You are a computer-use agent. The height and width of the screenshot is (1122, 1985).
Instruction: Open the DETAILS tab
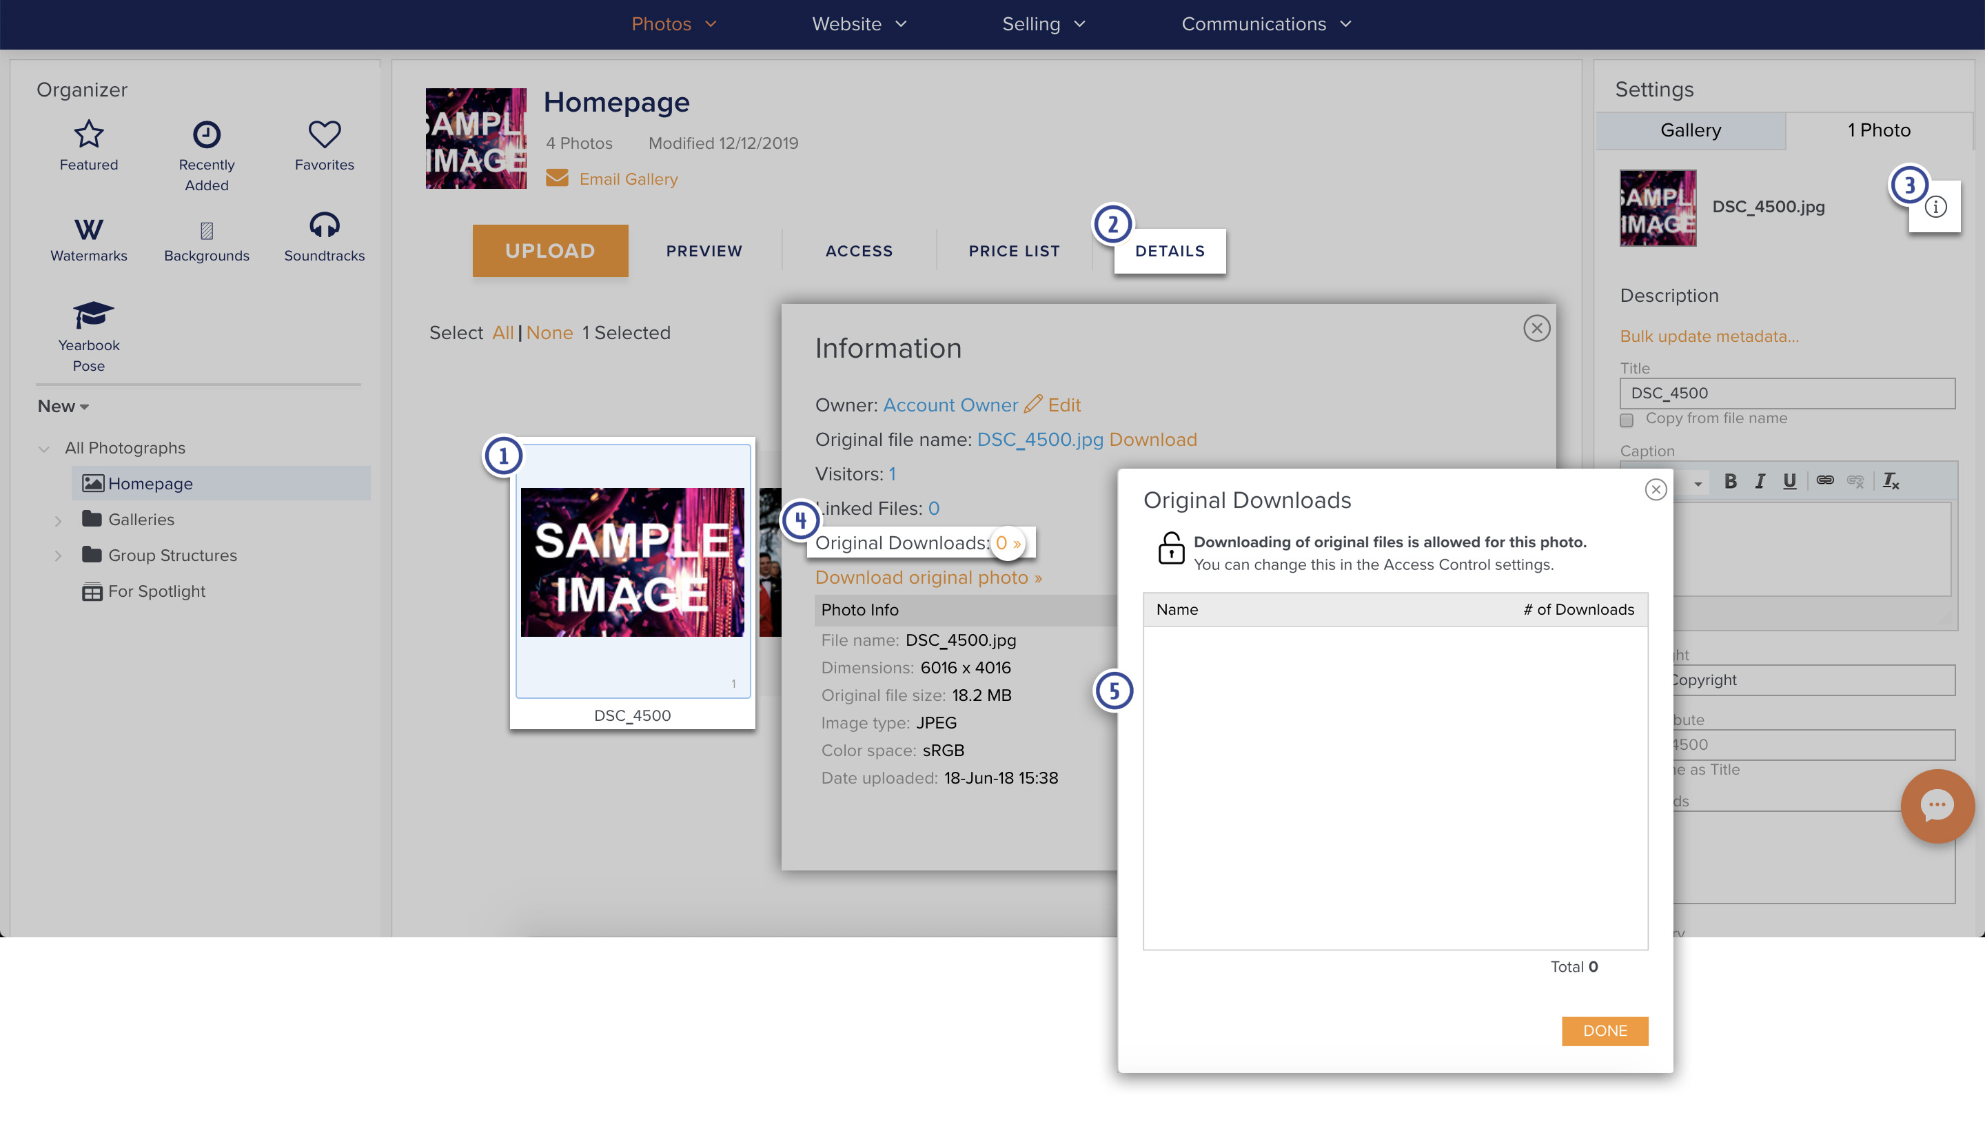[1169, 252]
